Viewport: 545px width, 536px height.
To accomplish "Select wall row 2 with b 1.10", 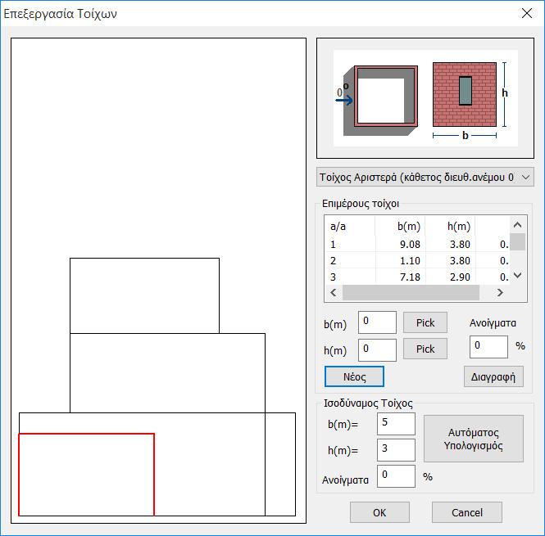I will tap(417, 261).
